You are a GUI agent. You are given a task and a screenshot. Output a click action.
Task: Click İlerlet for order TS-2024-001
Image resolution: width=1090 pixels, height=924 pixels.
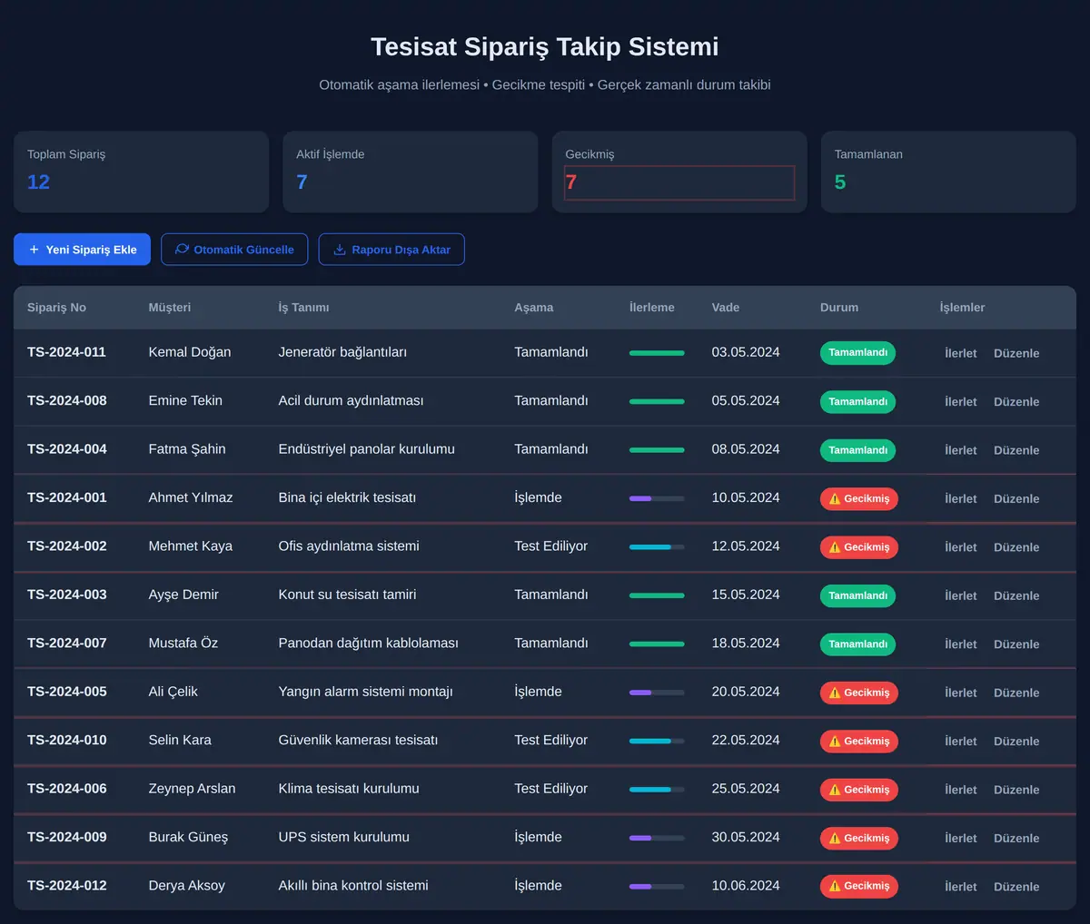coord(961,498)
